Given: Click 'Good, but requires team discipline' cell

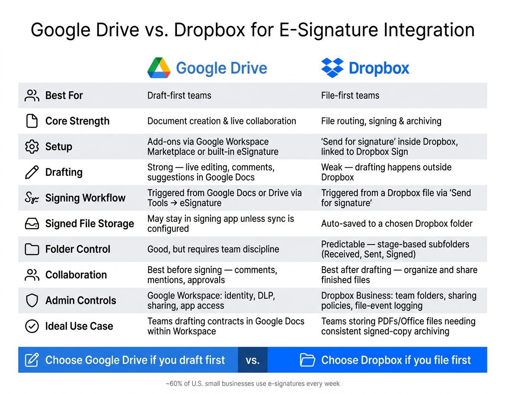Looking at the screenshot, I should point(213,249).
